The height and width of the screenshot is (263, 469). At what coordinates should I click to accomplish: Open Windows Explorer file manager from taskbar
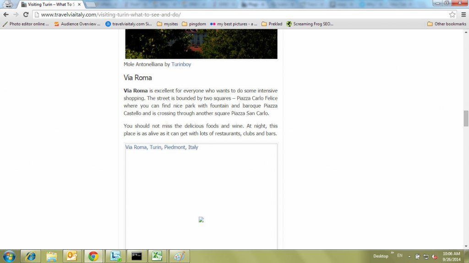click(x=51, y=257)
